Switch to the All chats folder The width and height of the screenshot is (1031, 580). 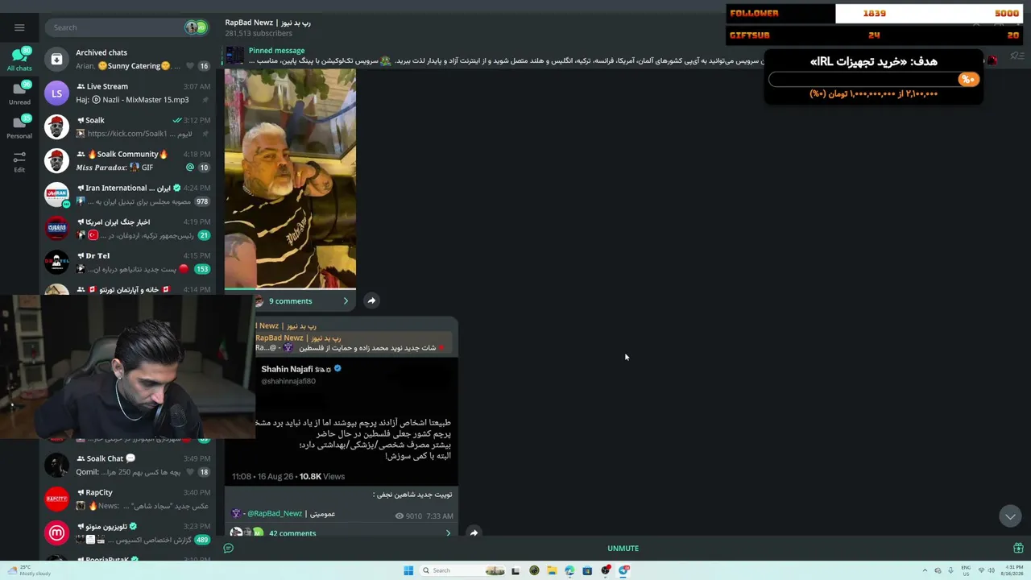point(19,59)
